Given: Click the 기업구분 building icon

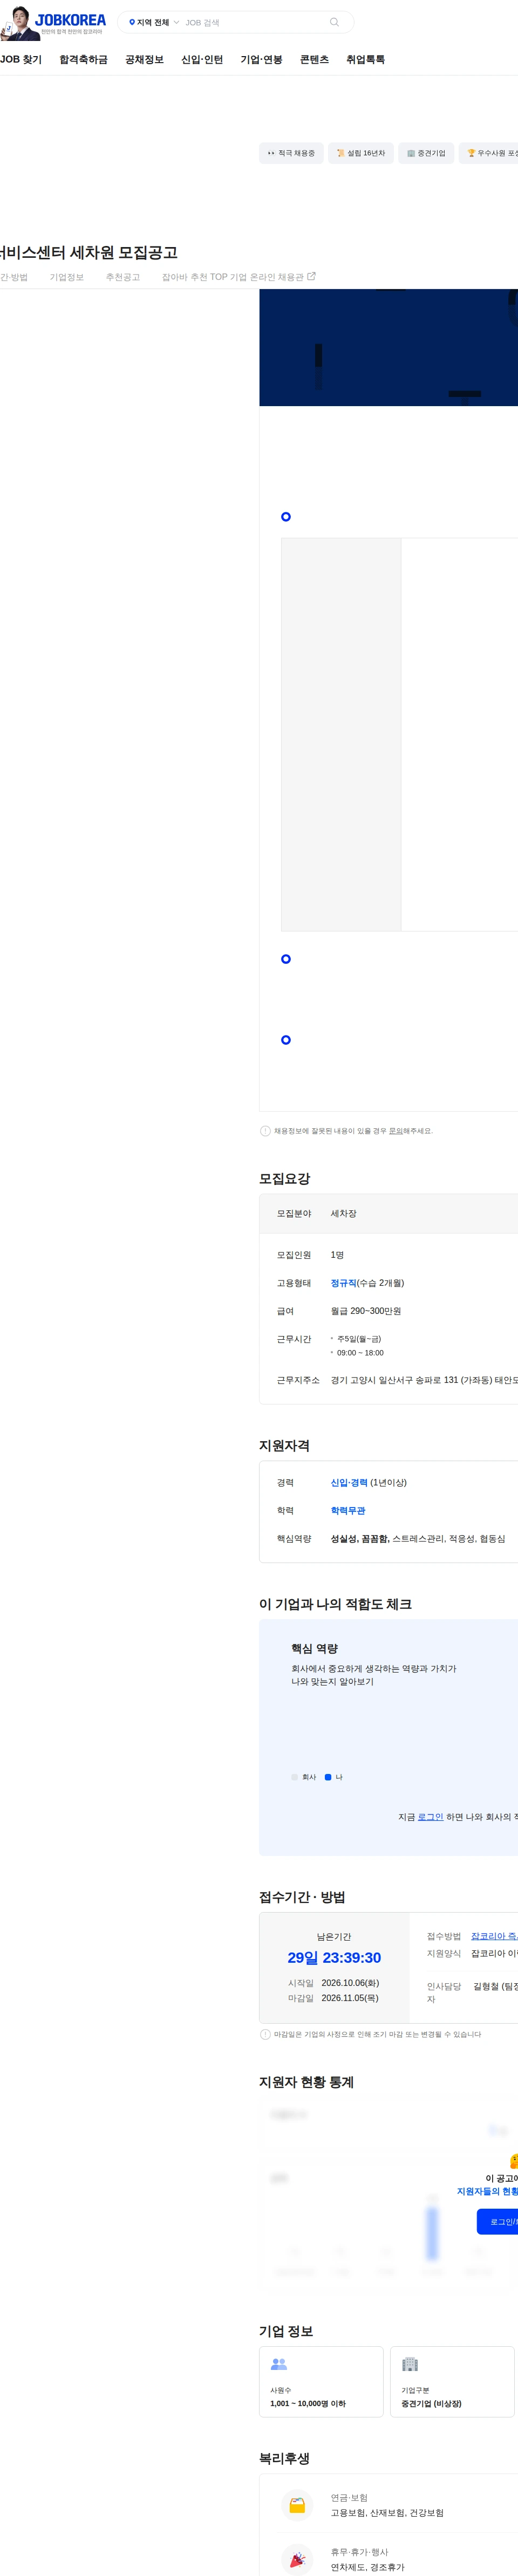Looking at the screenshot, I should coord(410,2364).
